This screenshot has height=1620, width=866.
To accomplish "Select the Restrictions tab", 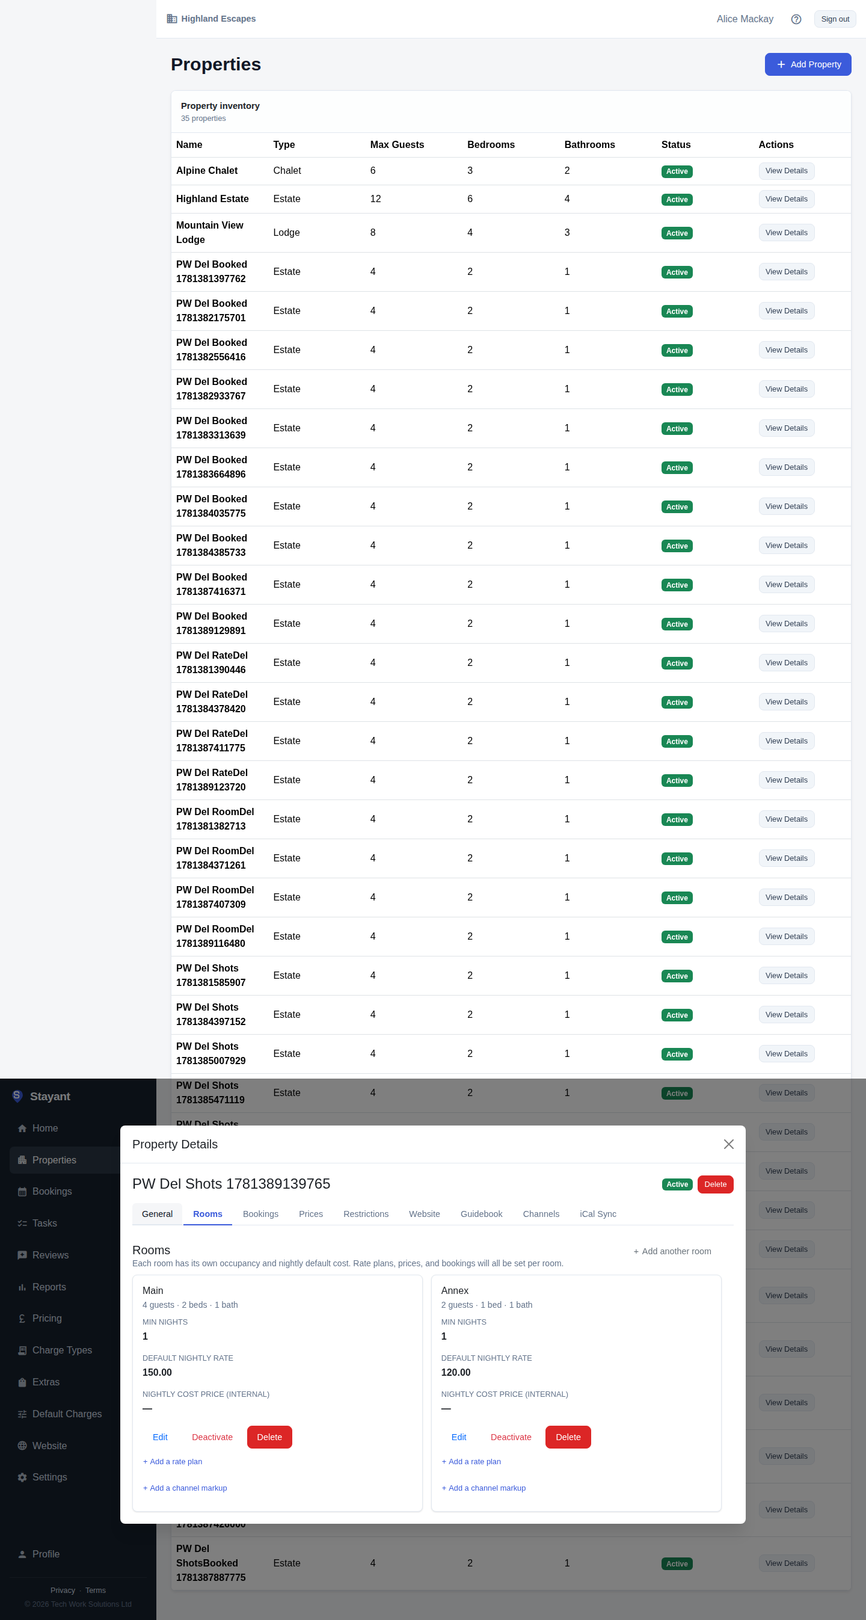I will 366,1214.
